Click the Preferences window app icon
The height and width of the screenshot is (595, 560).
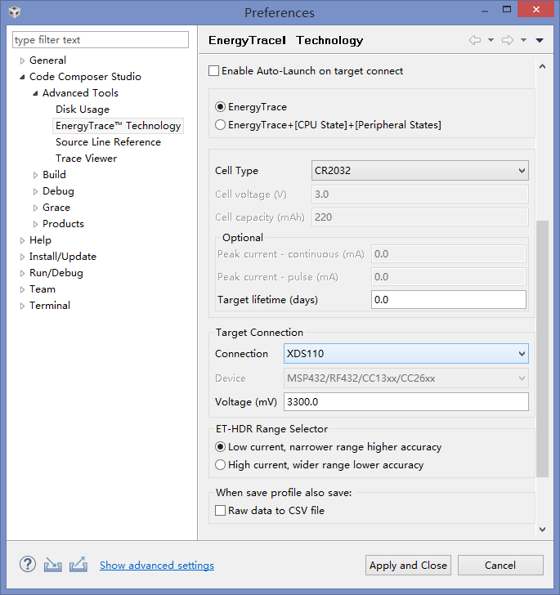15,12
